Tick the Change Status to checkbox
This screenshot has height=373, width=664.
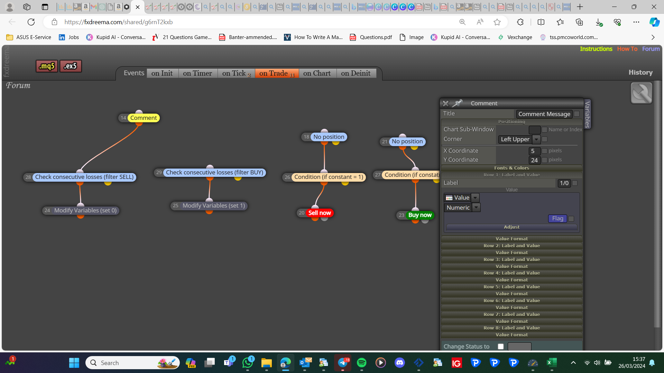[x=500, y=346]
